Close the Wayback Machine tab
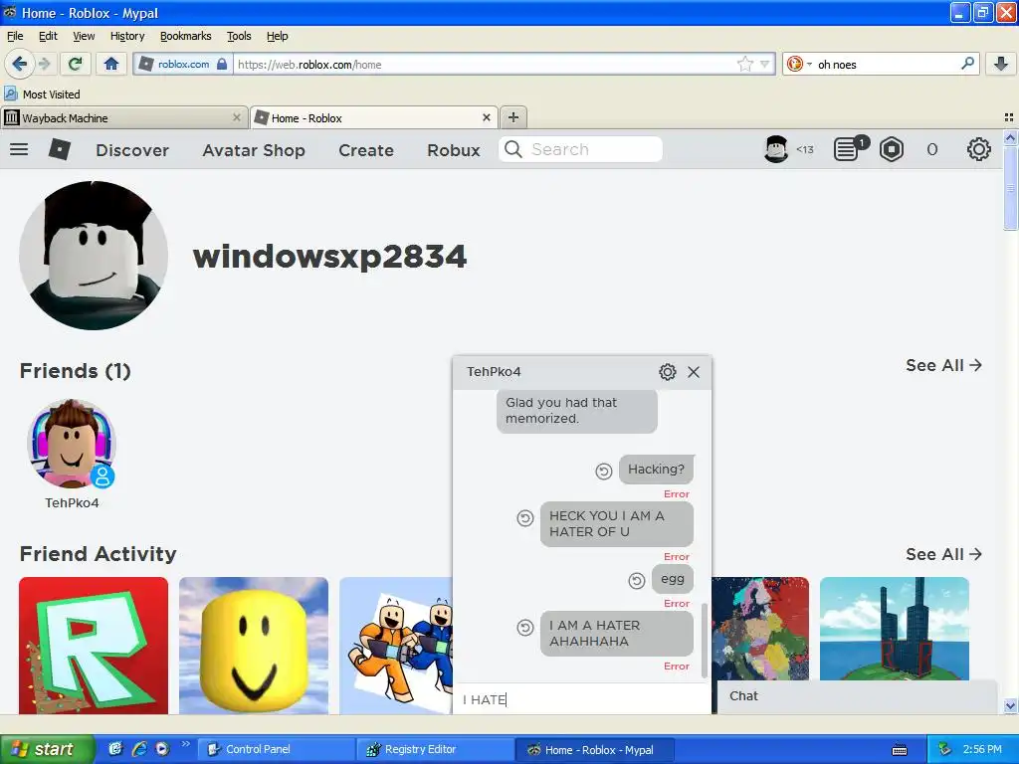Image resolution: width=1019 pixels, height=764 pixels. pos(237,117)
